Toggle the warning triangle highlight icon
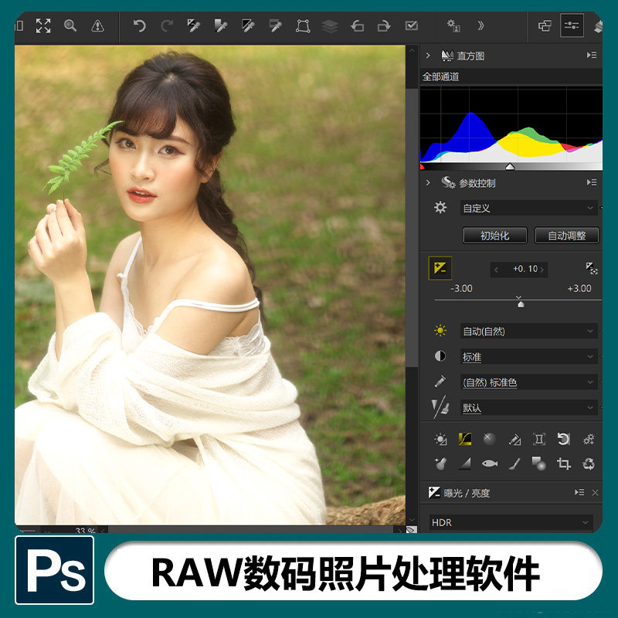This screenshot has height=618, width=618. pyautogui.click(x=97, y=26)
